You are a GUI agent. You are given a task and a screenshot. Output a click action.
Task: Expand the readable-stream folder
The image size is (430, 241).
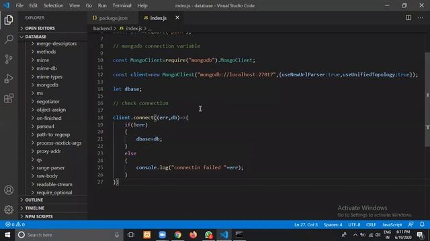coord(54,185)
